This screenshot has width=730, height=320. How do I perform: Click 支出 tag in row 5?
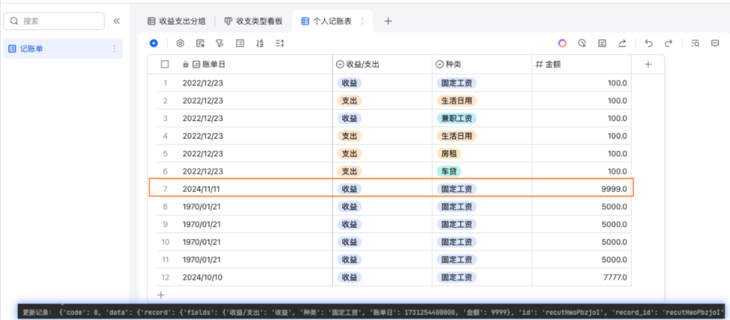pyautogui.click(x=349, y=154)
